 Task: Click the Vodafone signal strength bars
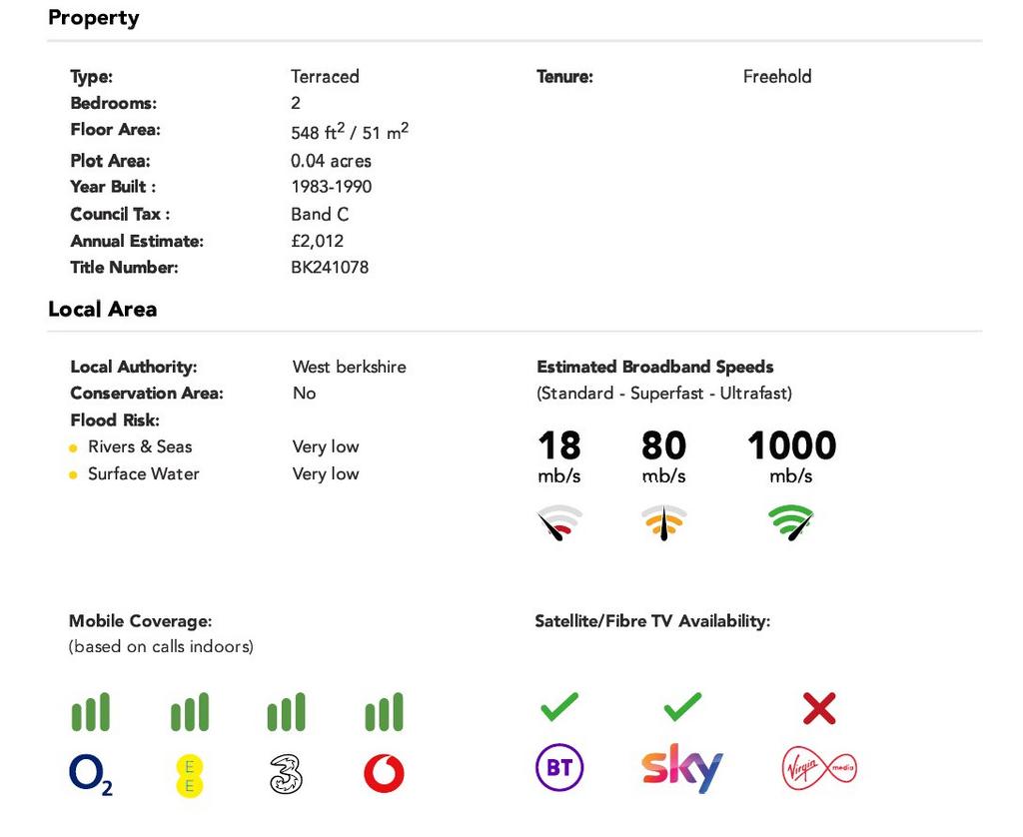(384, 712)
